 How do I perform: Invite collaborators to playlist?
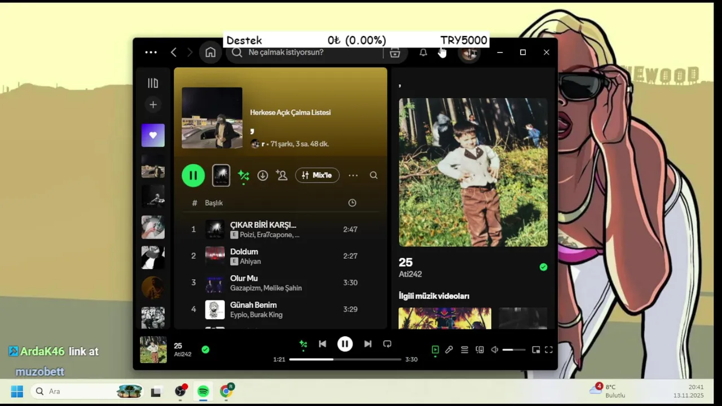coord(282,175)
